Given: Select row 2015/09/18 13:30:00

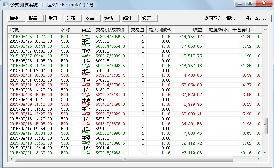Looking at the screenshot, I should 135,138.
